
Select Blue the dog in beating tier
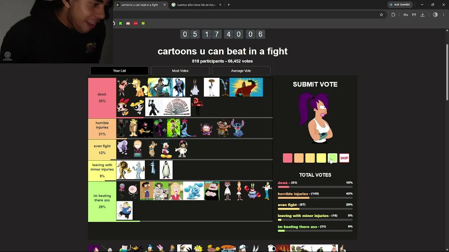point(193,191)
